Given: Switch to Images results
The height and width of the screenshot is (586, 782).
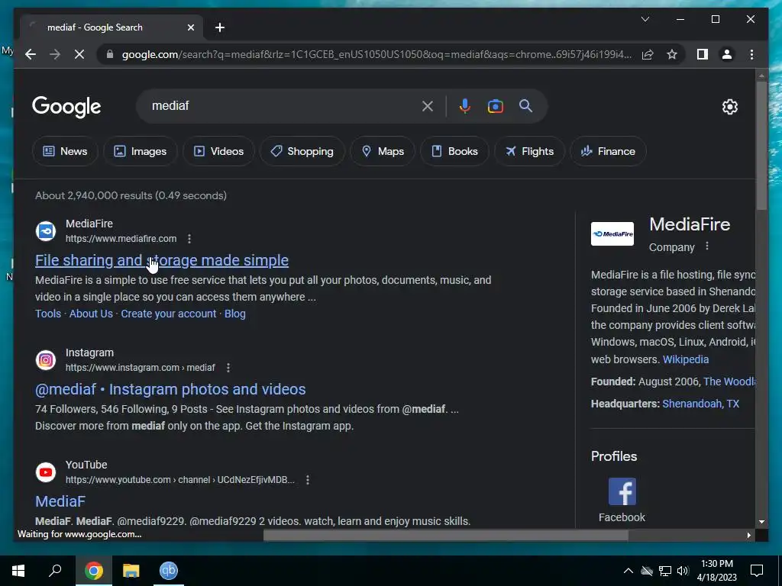Looking at the screenshot, I should (141, 151).
